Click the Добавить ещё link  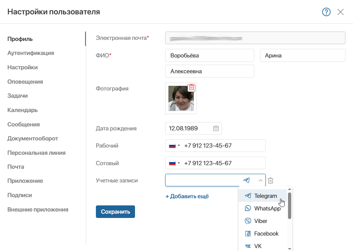coord(187,196)
